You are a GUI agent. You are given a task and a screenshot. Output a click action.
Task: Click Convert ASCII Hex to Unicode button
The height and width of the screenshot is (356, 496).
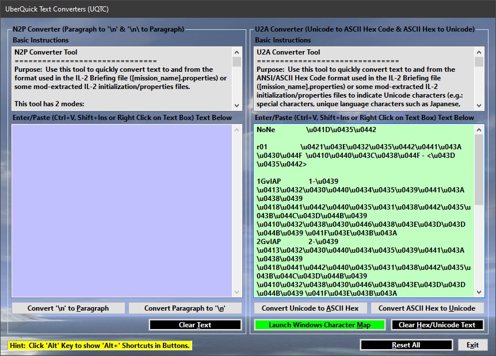(x=427, y=308)
